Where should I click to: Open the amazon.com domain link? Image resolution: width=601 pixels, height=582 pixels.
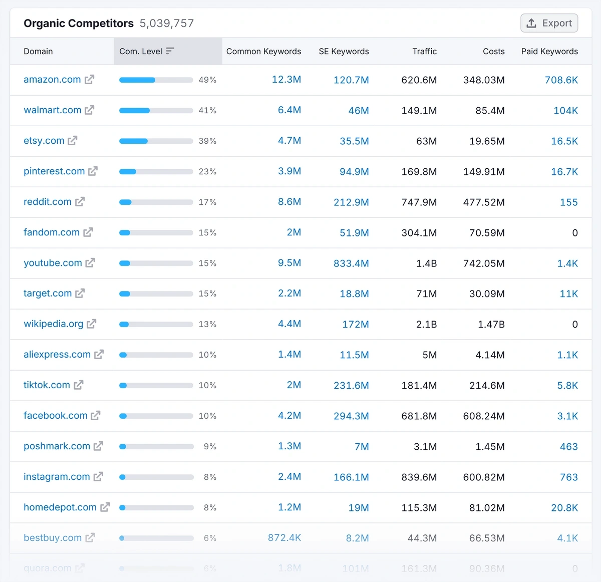click(x=52, y=80)
